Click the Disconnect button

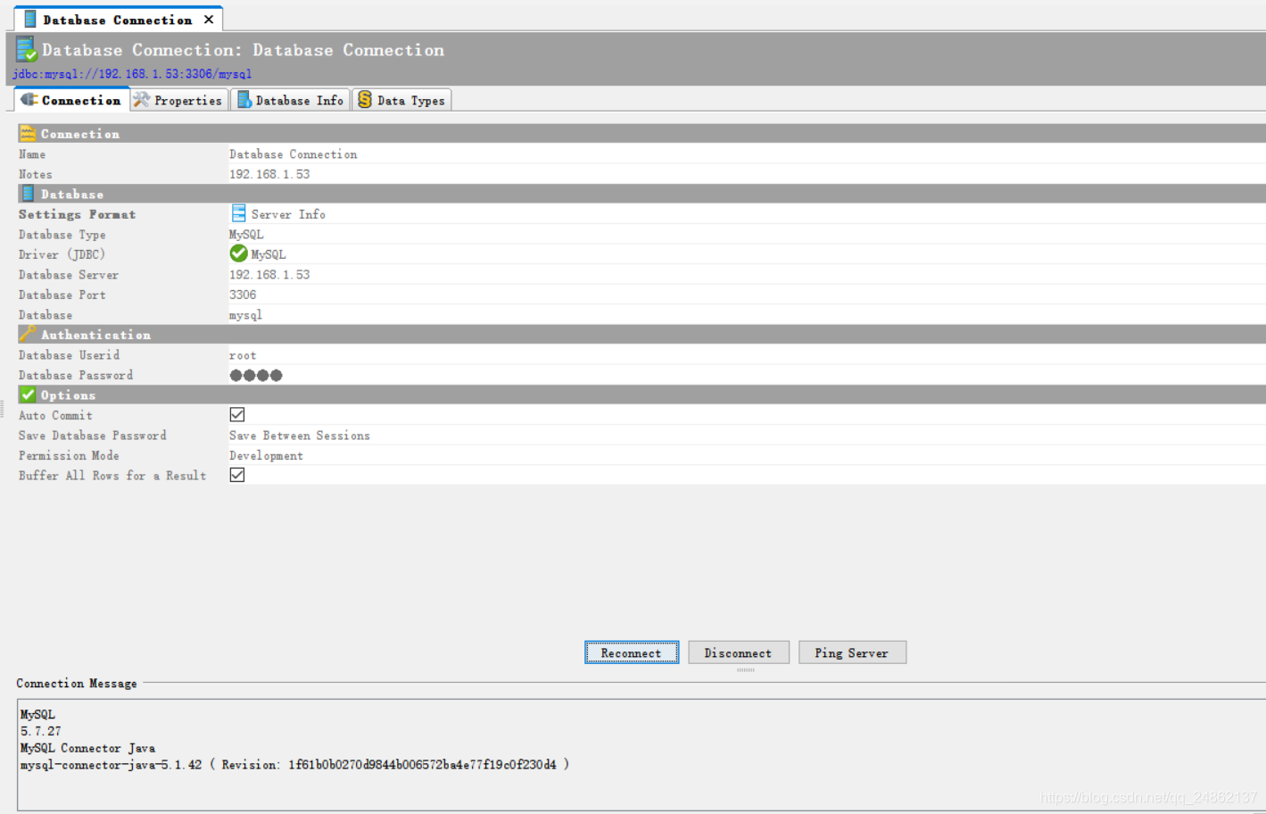coord(738,652)
